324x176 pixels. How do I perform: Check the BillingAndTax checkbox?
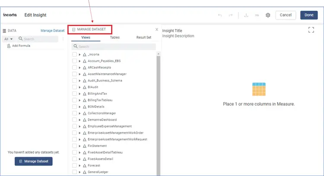click(x=74, y=94)
